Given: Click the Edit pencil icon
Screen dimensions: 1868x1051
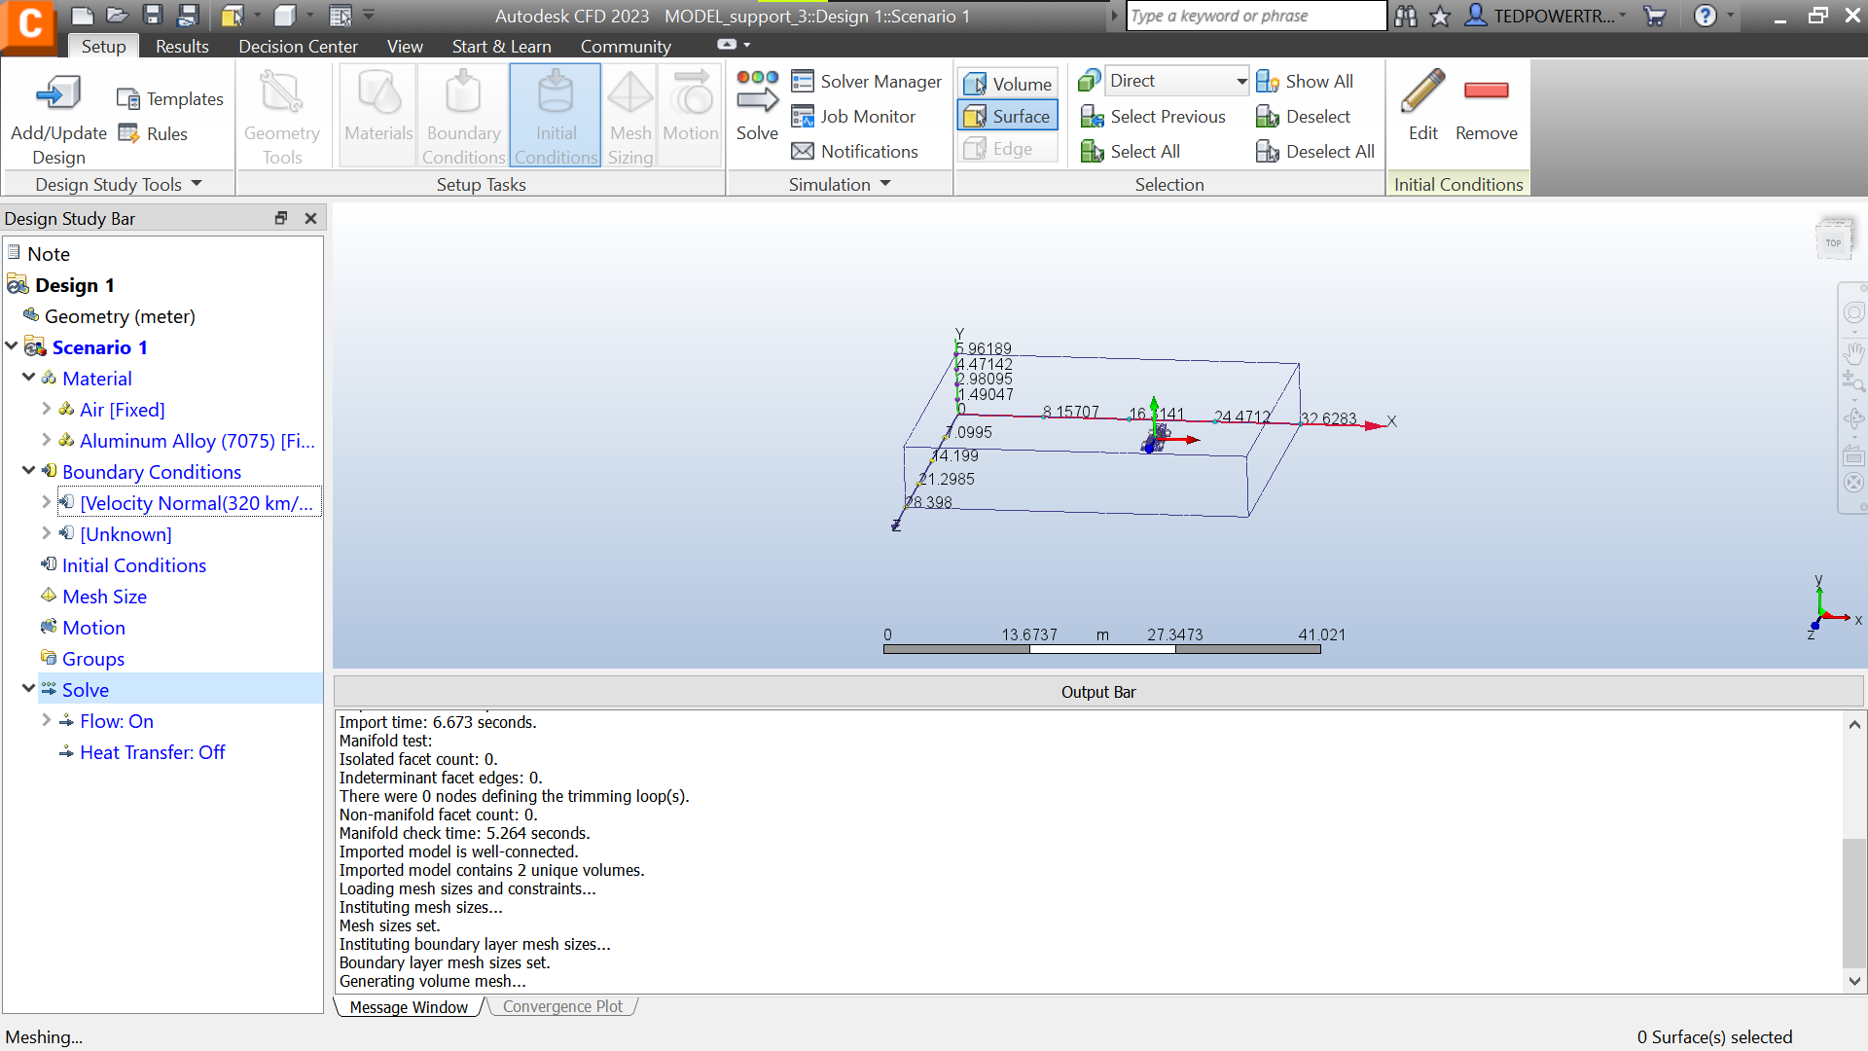Looking at the screenshot, I should 1422,92.
